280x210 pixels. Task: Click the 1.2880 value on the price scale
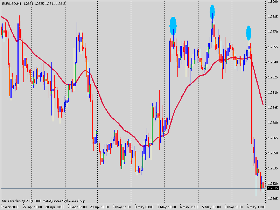click(x=273, y=123)
